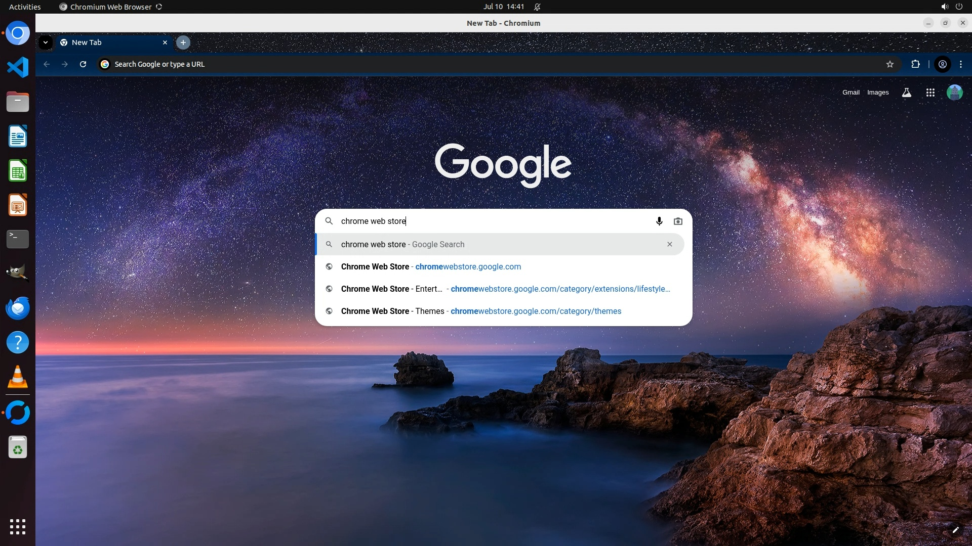Open the Images link
The width and height of the screenshot is (972, 546).
click(877, 93)
